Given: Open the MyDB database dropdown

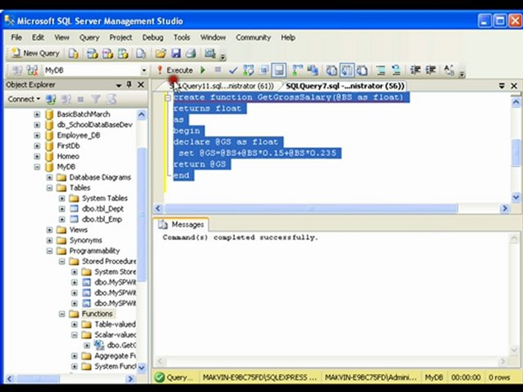Looking at the screenshot, I should pos(144,70).
